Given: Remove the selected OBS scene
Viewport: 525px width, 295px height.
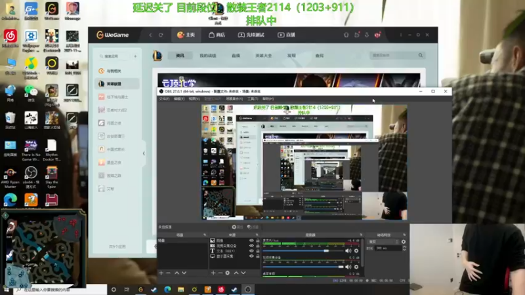Looking at the screenshot, I should 169,273.
